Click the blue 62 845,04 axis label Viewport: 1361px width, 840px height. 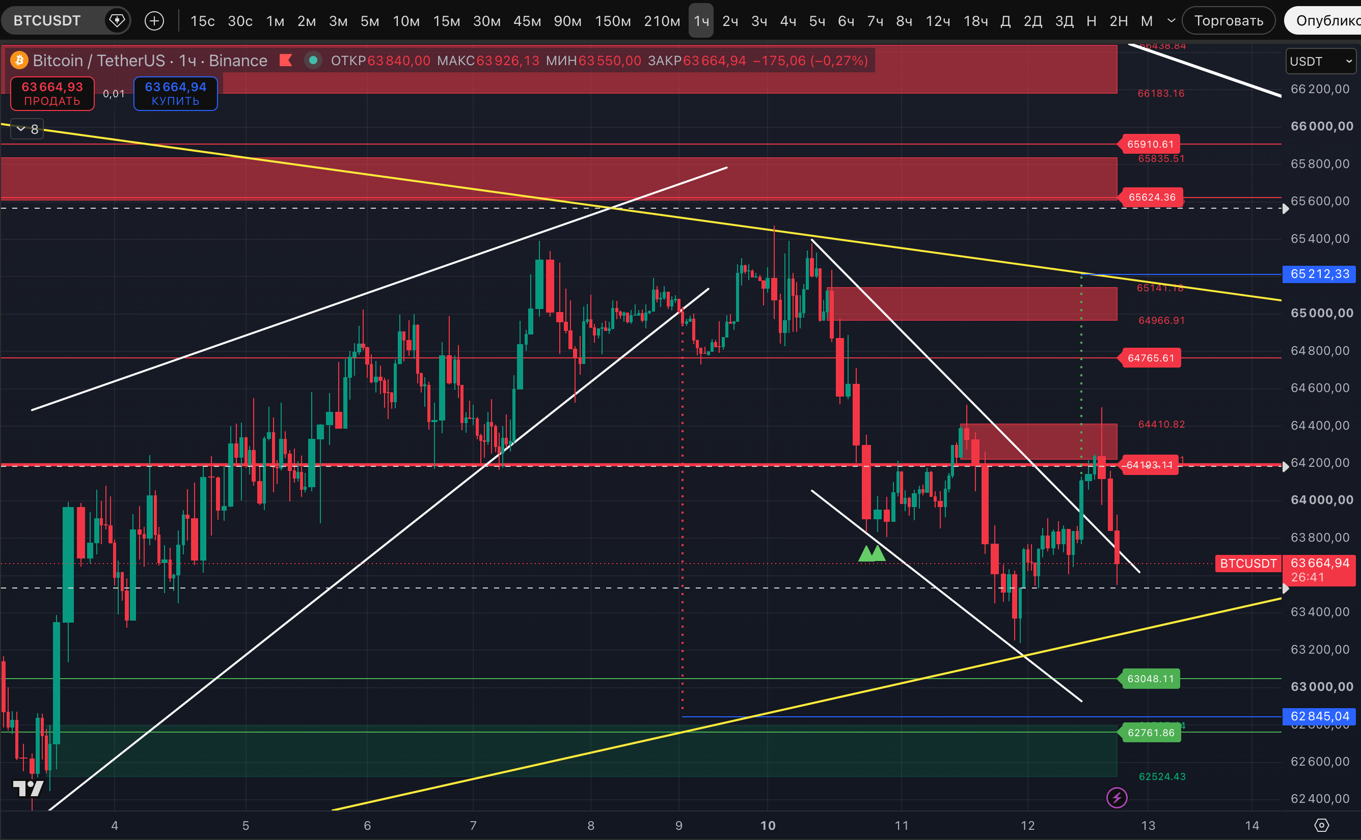(x=1319, y=717)
